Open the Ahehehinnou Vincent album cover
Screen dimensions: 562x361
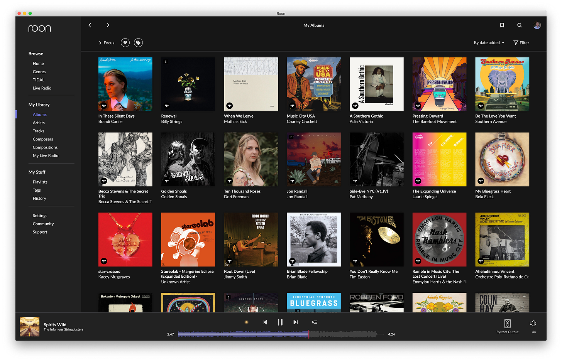coord(502,240)
